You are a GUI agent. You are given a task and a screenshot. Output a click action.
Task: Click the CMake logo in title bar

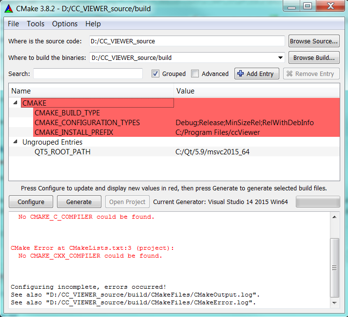[8, 8]
